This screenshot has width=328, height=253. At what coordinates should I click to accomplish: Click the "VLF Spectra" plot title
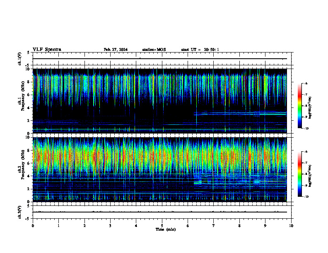pyautogui.click(x=47, y=50)
